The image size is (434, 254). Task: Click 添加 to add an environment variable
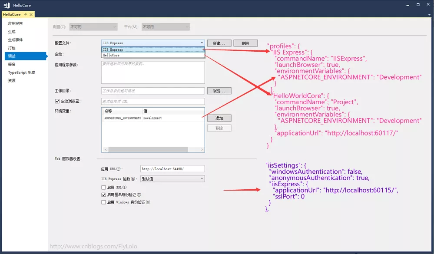tap(219, 118)
